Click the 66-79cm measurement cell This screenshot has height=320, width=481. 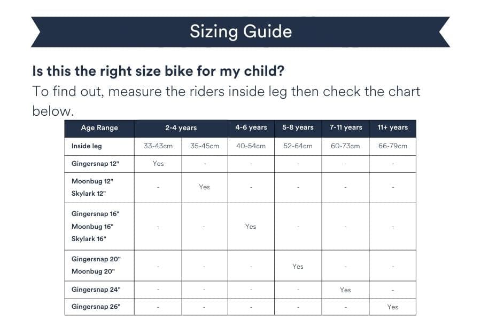[x=392, y=146]
